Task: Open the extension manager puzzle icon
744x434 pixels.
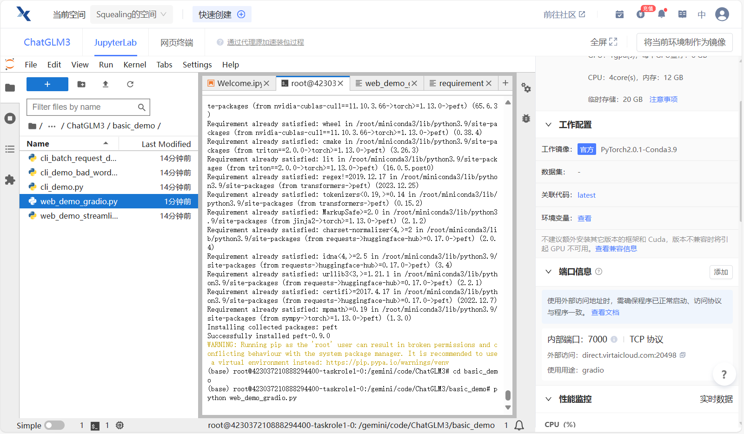Action: 10,180
